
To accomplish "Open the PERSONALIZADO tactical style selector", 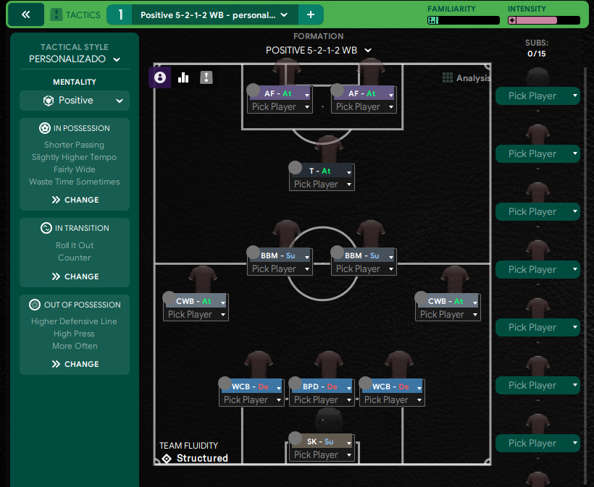I will (x=74, y=59).
